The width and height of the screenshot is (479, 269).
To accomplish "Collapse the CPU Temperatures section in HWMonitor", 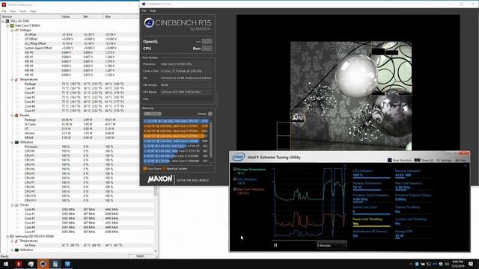I will (12, 80).
